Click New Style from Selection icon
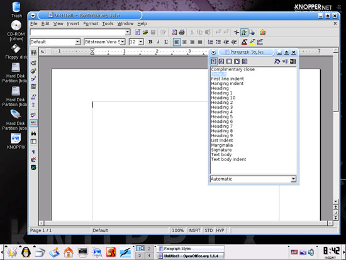Screen dimensions: 346x260 click(x=285, y=62)
